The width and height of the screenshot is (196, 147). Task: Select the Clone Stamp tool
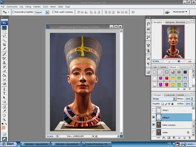(x=4, y=63)
